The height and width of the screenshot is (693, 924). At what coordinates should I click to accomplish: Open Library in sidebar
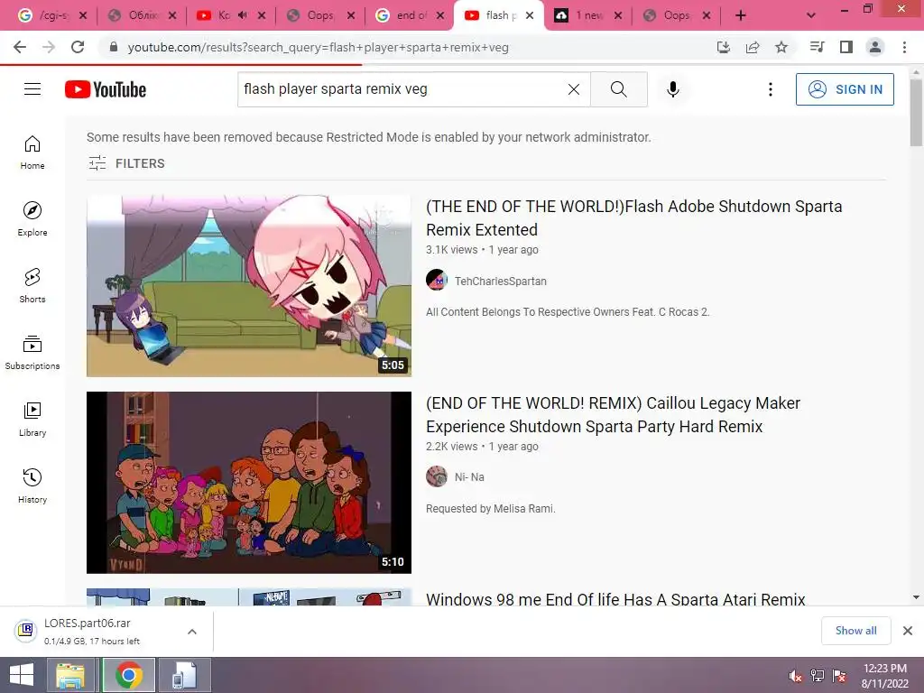click(32, 419)
